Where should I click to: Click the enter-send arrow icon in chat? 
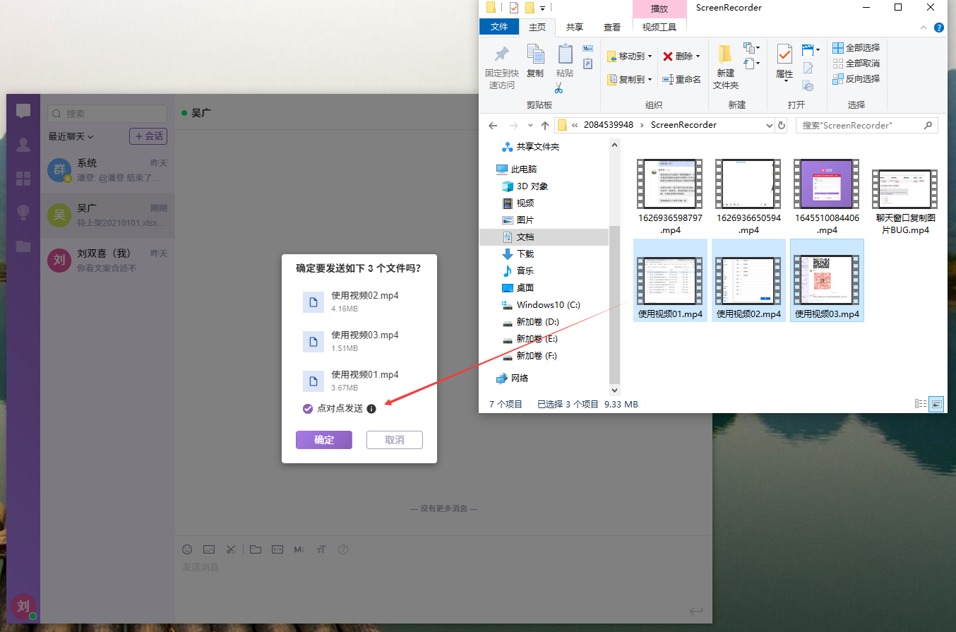[696, 611]
